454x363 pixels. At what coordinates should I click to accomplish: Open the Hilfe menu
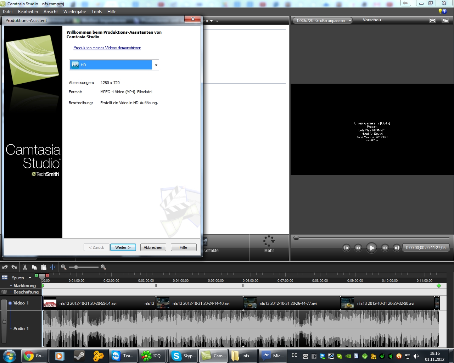pos(112,12)
